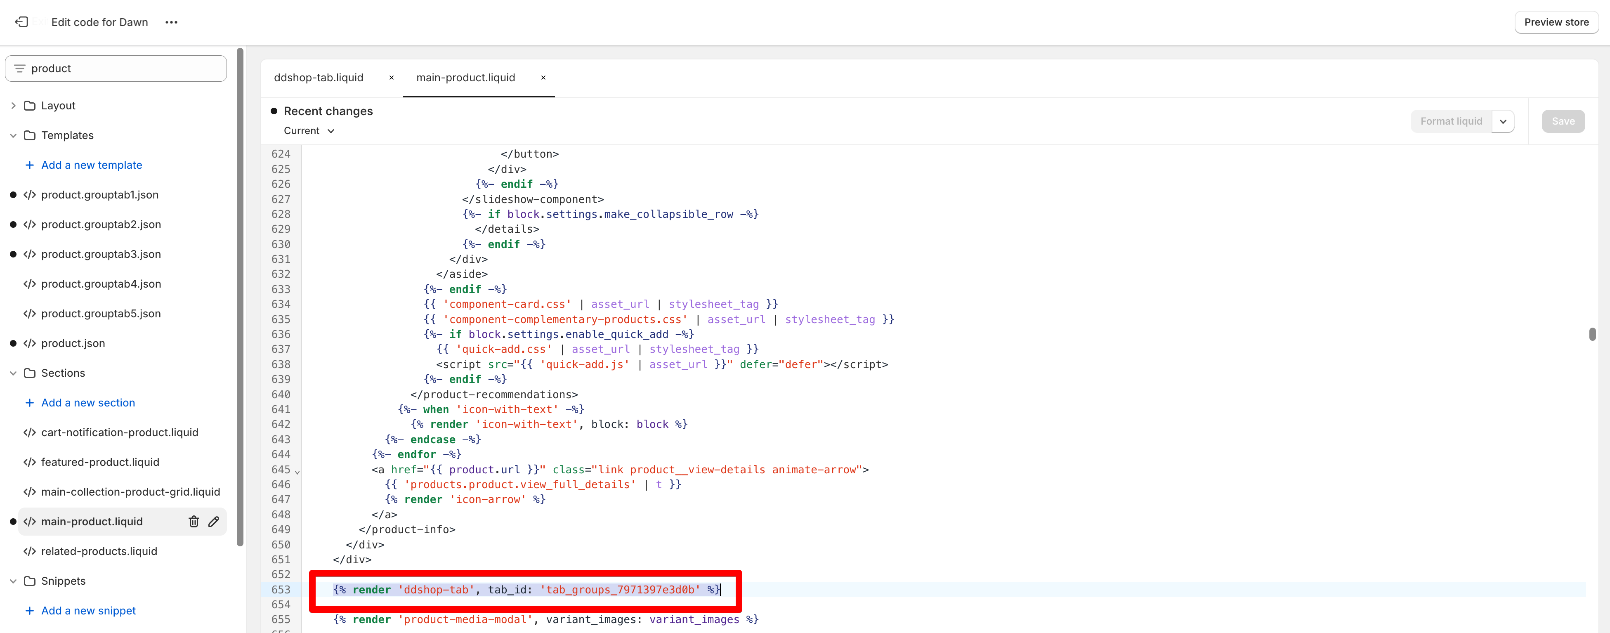Click line number 653 in gutter
Screen dimensions: 1610x633
(x=281, y=590)
